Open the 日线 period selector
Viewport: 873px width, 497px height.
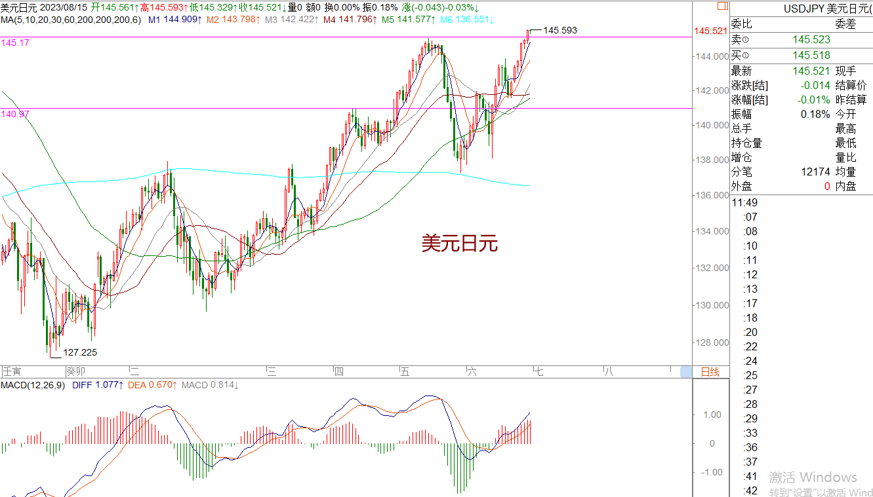pyautogui.click(x=710, y=372)
